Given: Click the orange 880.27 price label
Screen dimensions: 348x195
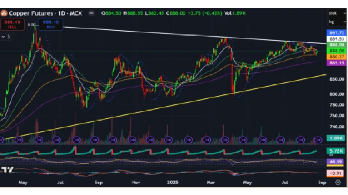Looking at the screenshot, I should 337,57.
